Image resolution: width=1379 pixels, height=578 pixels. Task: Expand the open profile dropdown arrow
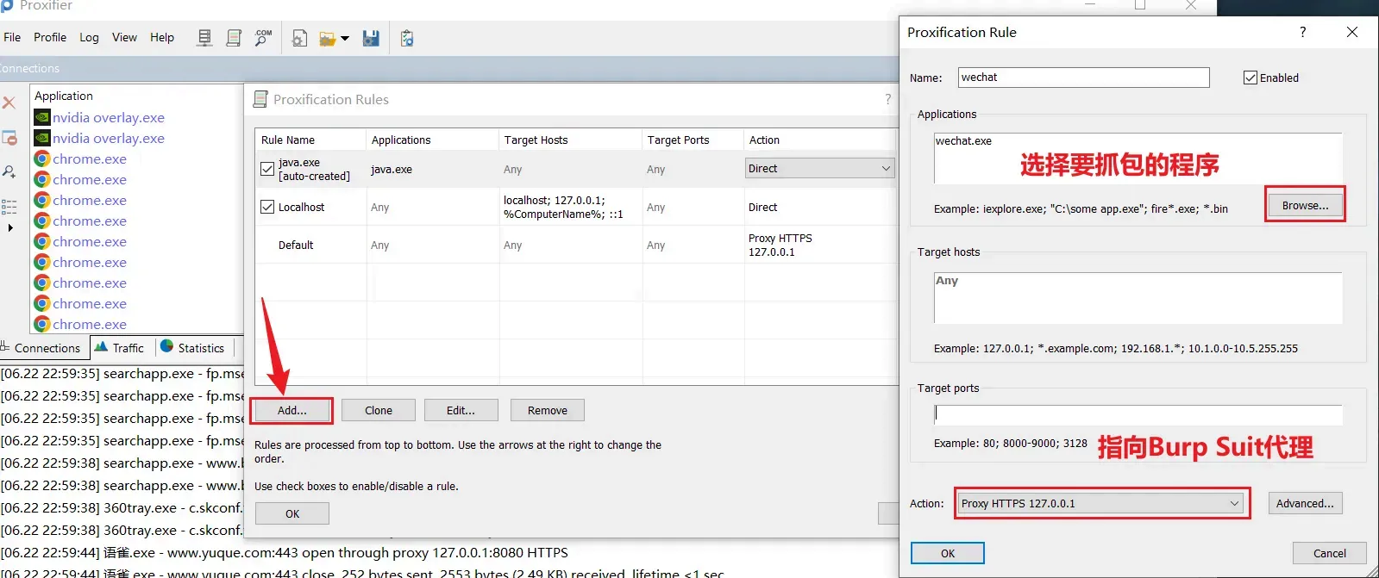tap(345, 38)
